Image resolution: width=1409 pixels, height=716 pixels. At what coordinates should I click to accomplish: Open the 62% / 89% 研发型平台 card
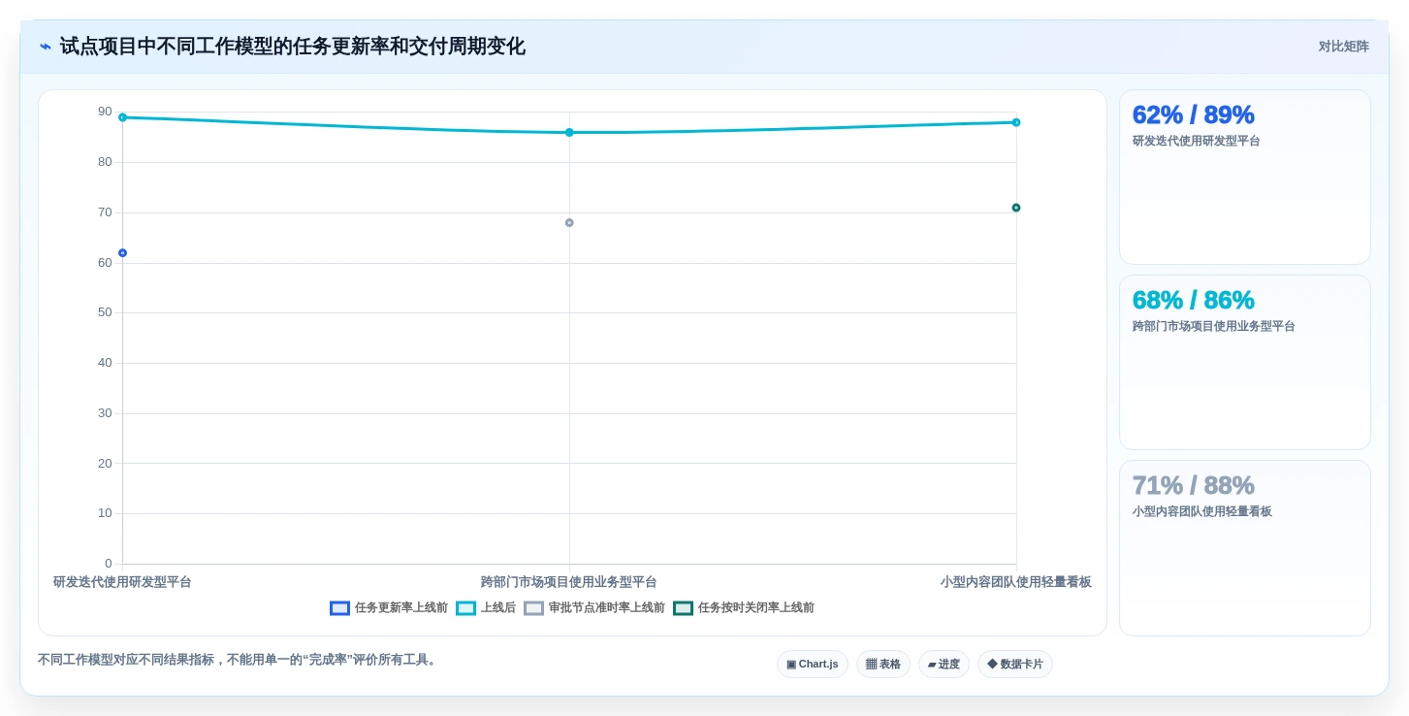(1244, 178)
